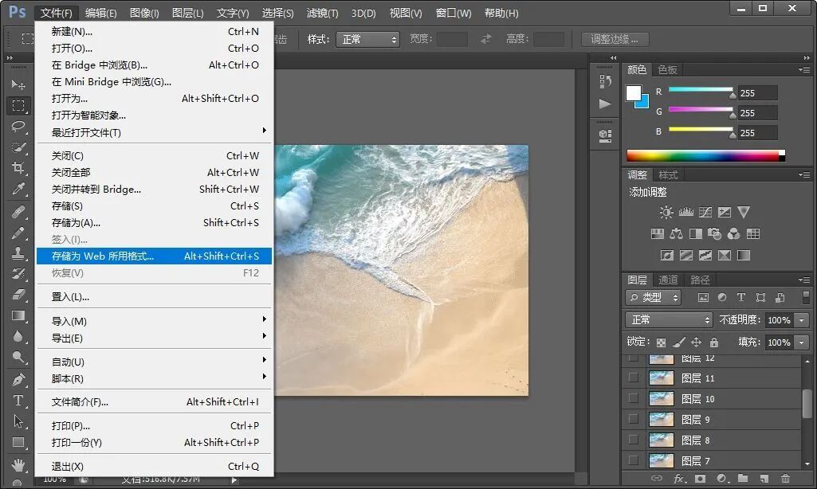Toggle visibility of 图层 7
The image size is (817, 489).
pyautogui.click(x=633, y=460)
